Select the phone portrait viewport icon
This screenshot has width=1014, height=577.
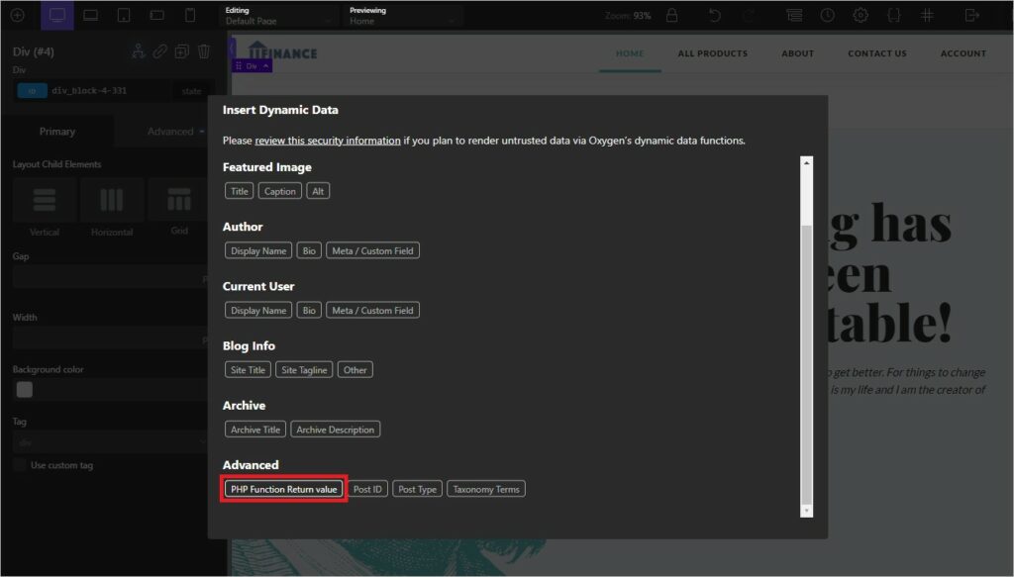tap(190, 16)
